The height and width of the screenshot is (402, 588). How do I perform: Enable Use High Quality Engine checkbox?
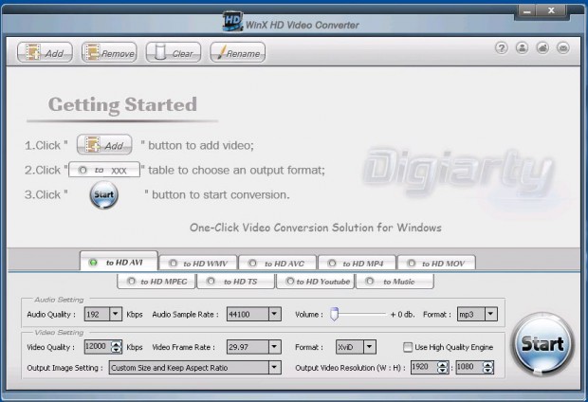pyautogui.click(x=408, y=347)
